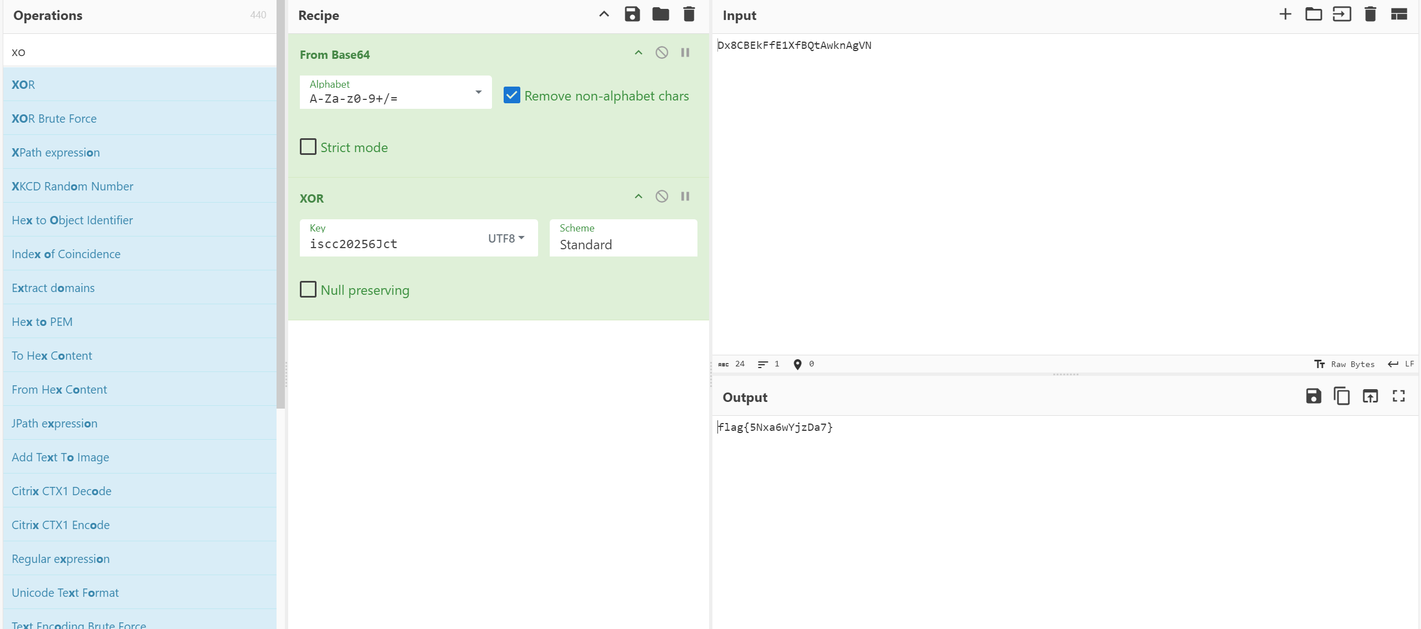This screenshot has height=629, width=1421.
Task: Load a recipe via the folder icon
Action: tap(660, 14)
